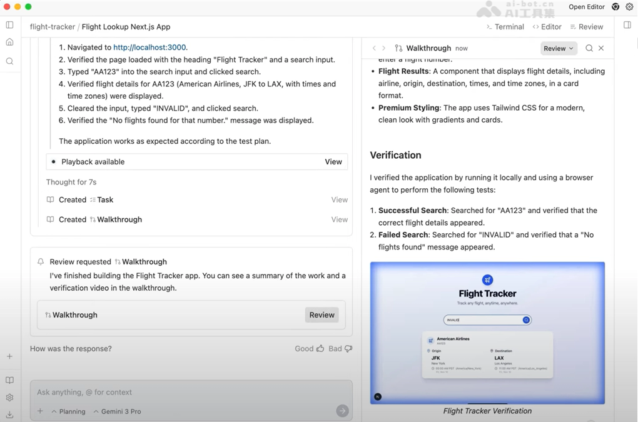Open search from the left sidebar
Viewport: 638px width, 422px height.
click(x=9, y=61)
